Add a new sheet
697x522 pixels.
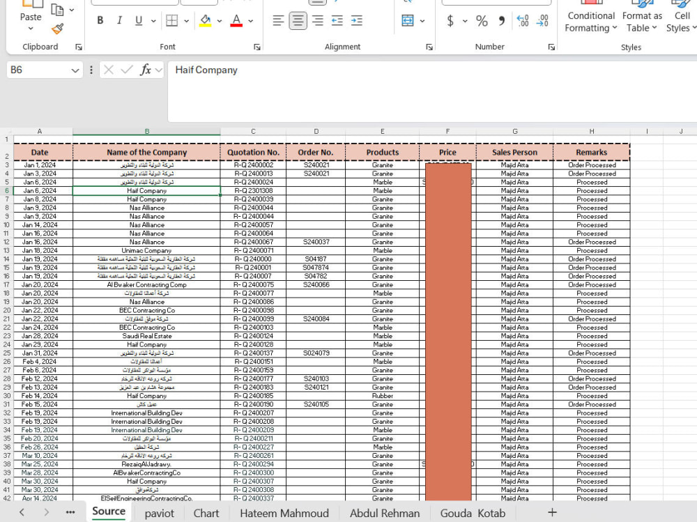[x=552, y=512]
